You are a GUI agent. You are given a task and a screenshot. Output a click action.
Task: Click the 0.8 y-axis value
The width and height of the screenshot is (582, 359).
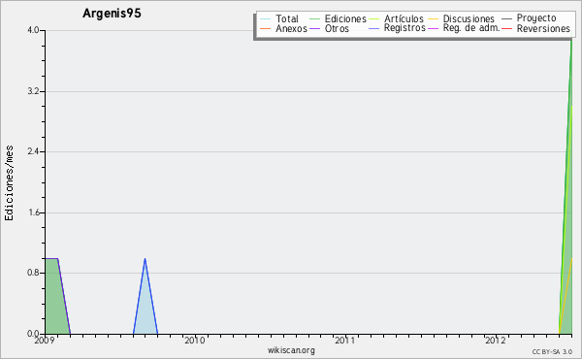[33, 273]
